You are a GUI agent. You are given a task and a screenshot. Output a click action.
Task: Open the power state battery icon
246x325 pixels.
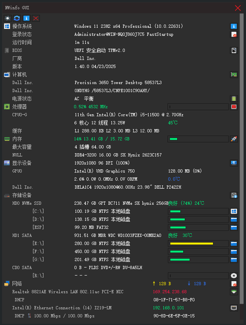click(x=234, y=99)
